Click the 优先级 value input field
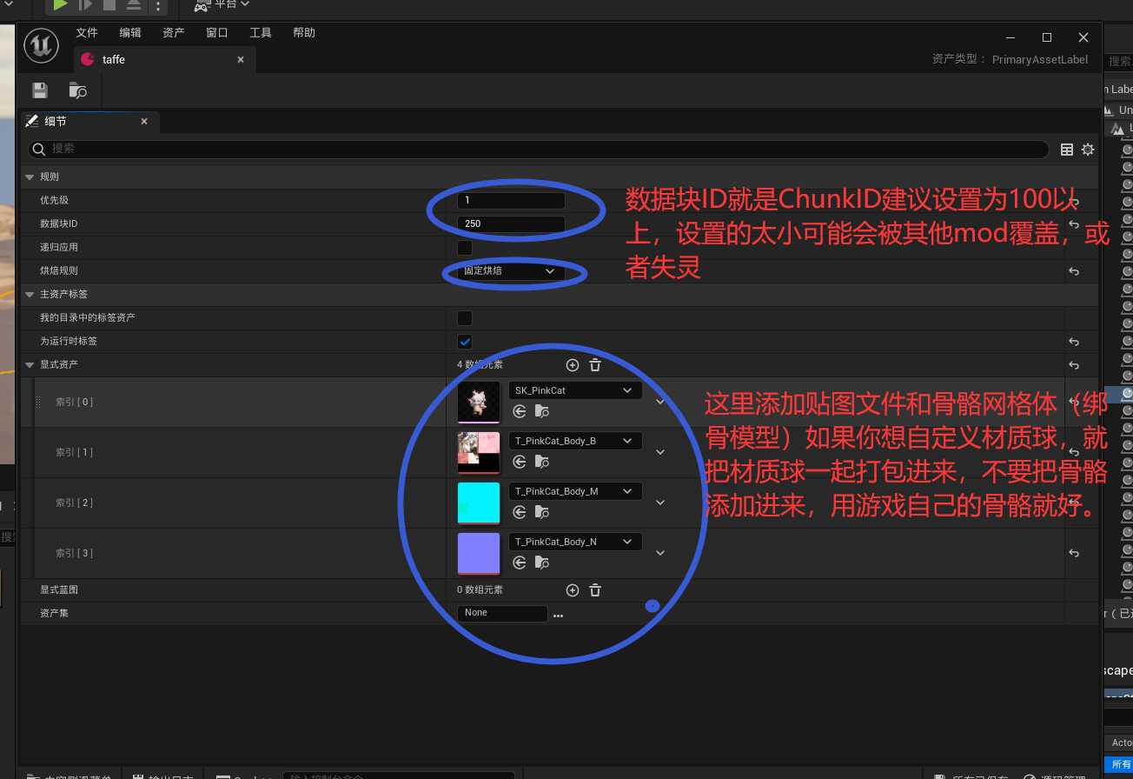The image size is (1133, 779). point(511,200)
